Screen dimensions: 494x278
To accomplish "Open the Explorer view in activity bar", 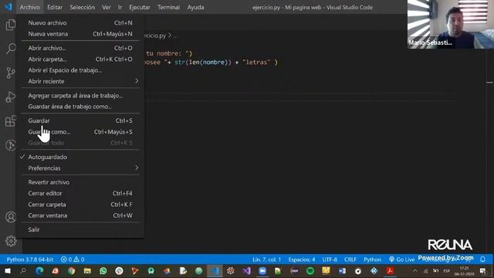I will [x=10, y=25].
